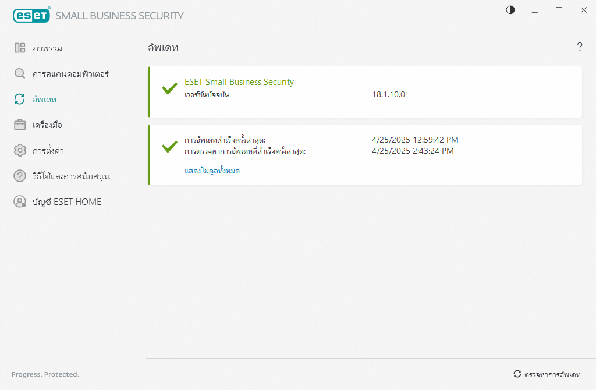This screenshot has height=390, width=596.
Task: Click the ESET logo in the title bar
Action: tap(31, 15)
